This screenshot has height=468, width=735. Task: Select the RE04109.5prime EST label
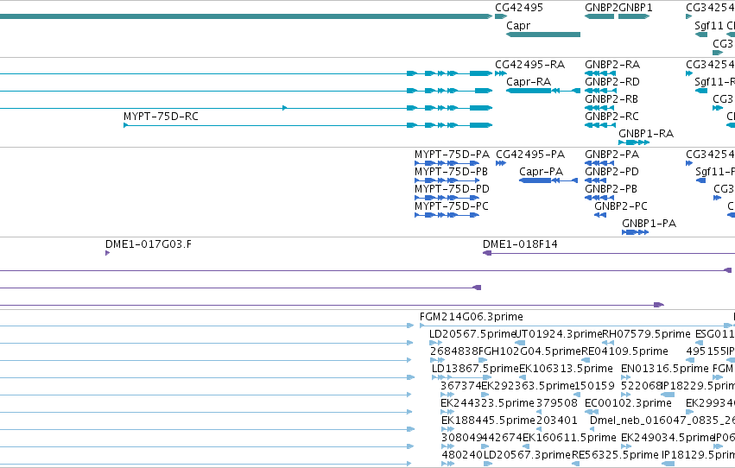[x=624, y=351]
